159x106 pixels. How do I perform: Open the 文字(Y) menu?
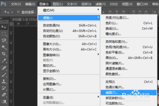pyautogui.click(x=72, y=4)
